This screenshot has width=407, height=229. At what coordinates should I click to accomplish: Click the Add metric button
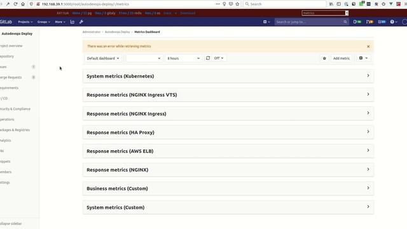(341, 58)
